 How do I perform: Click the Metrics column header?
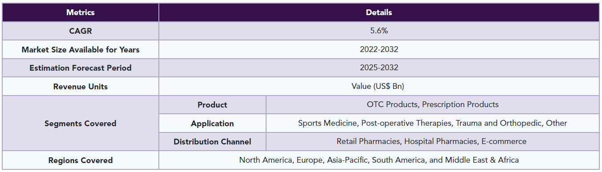(x=81, y=12)
